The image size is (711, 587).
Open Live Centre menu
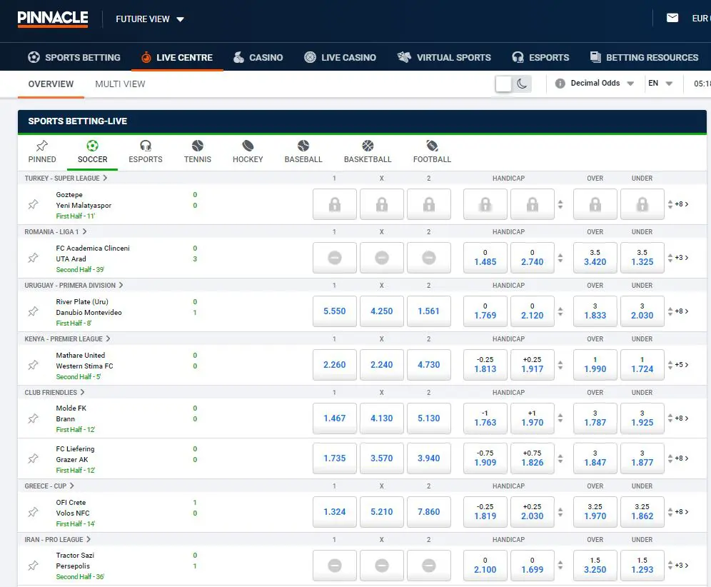[x=177, y=58]
